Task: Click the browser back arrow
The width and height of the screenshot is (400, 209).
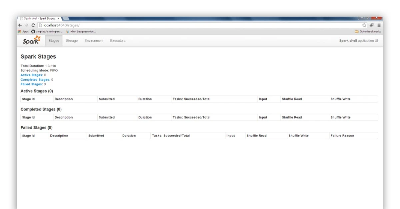Action: click(x=20, y=25)
